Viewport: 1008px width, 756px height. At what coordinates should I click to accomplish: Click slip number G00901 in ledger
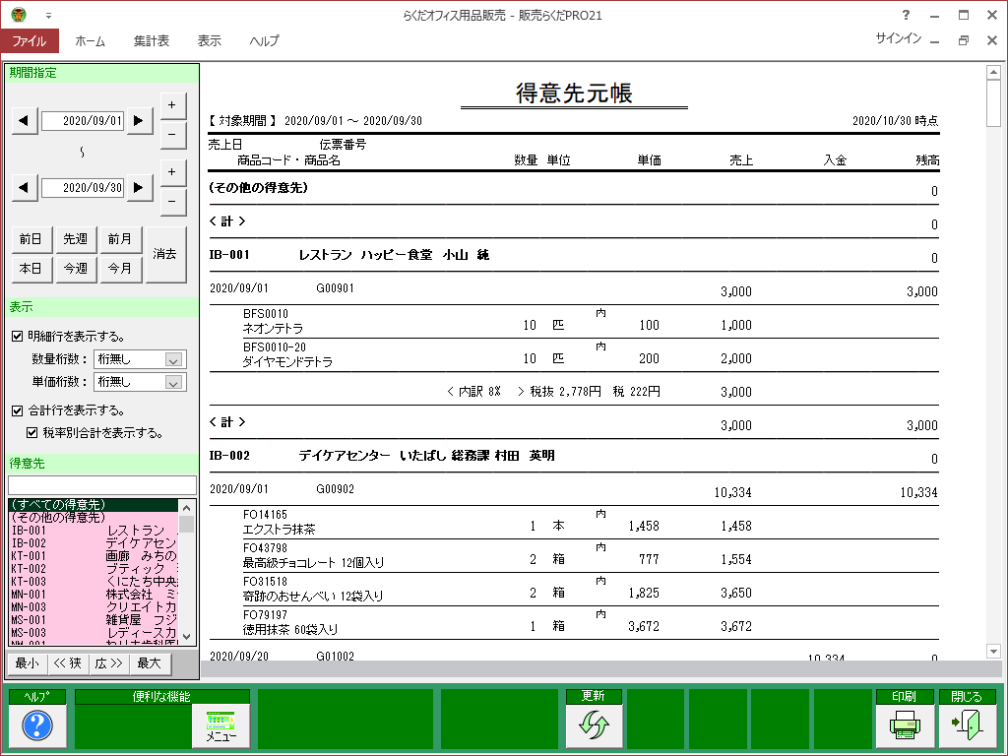[x=335, y=288]
